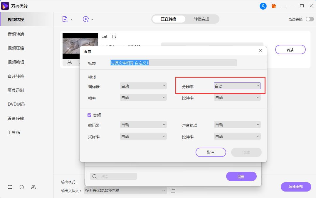Open the gift promotion icon in title bar
Image resolution: width=316 pixels, height=198 pixels.
pos(274,6)
